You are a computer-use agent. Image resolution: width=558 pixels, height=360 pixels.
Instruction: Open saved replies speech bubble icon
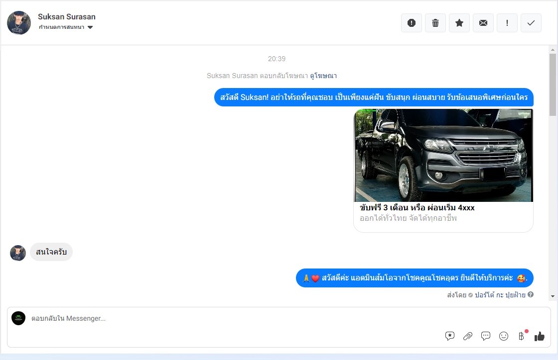(x=486, y=336)
